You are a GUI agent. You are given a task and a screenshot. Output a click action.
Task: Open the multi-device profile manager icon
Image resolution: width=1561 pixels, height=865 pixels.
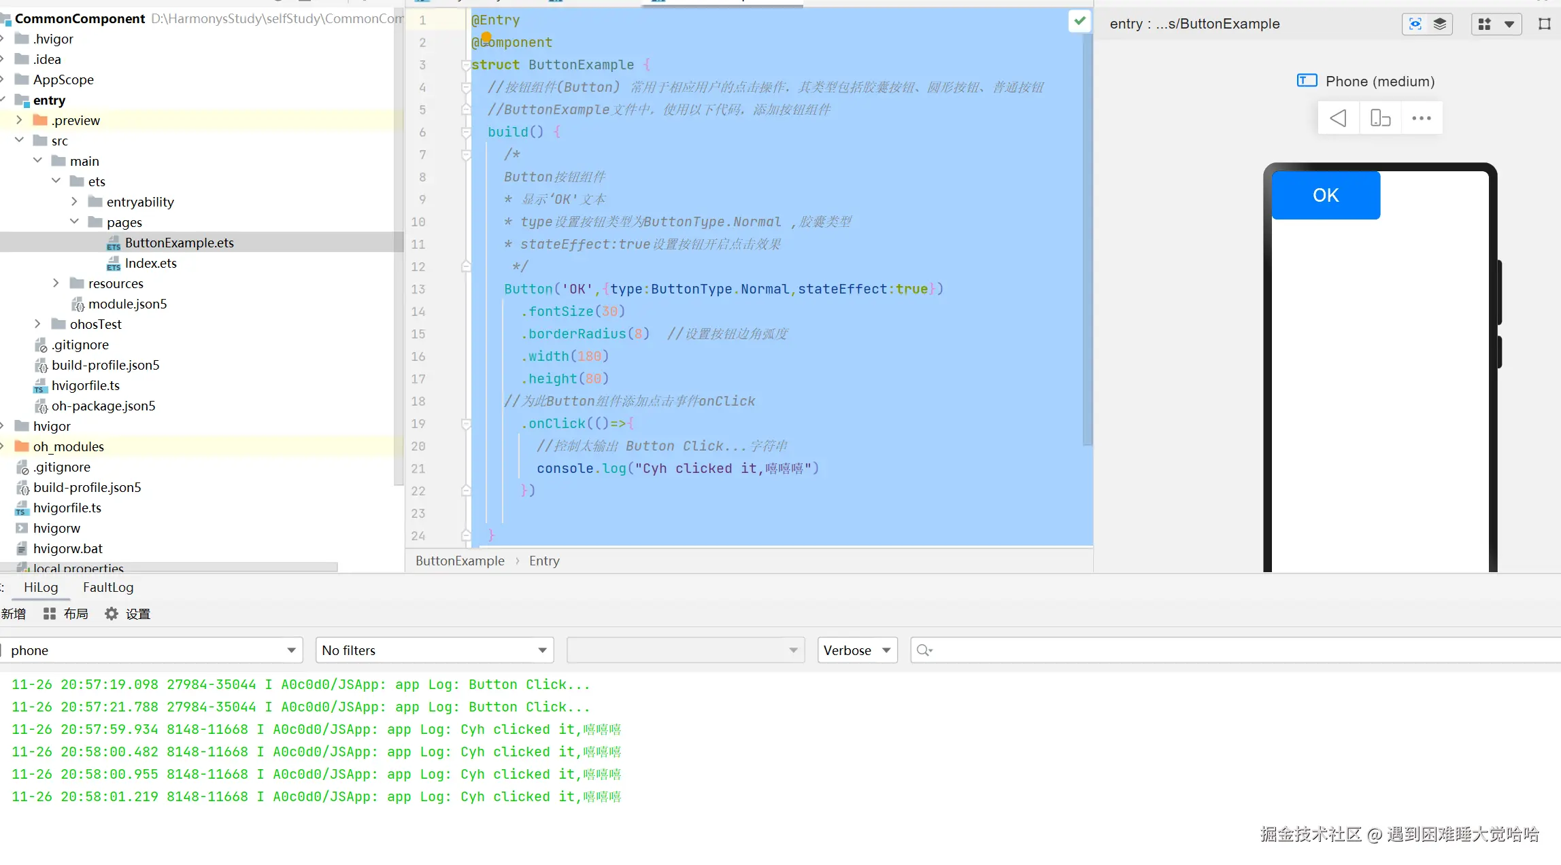tap(1485, 24)
